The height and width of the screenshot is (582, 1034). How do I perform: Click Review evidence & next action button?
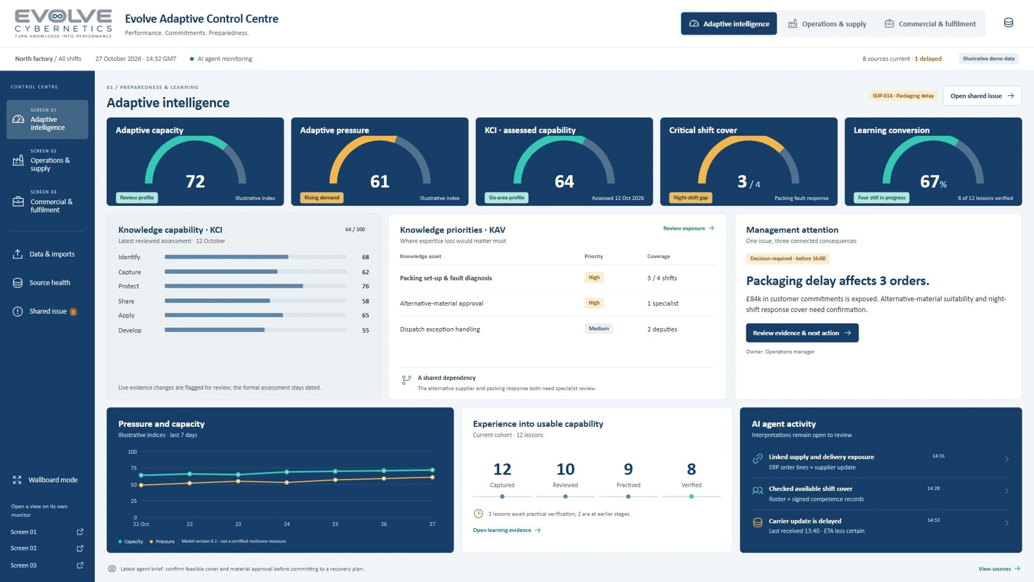click(802, 333)
